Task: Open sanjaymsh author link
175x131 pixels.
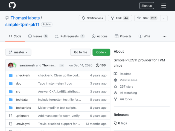Action: click(27, 65)
